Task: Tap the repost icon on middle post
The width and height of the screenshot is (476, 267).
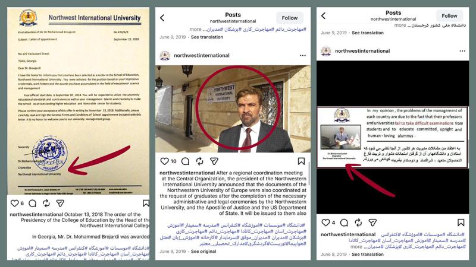Action: 199,161
